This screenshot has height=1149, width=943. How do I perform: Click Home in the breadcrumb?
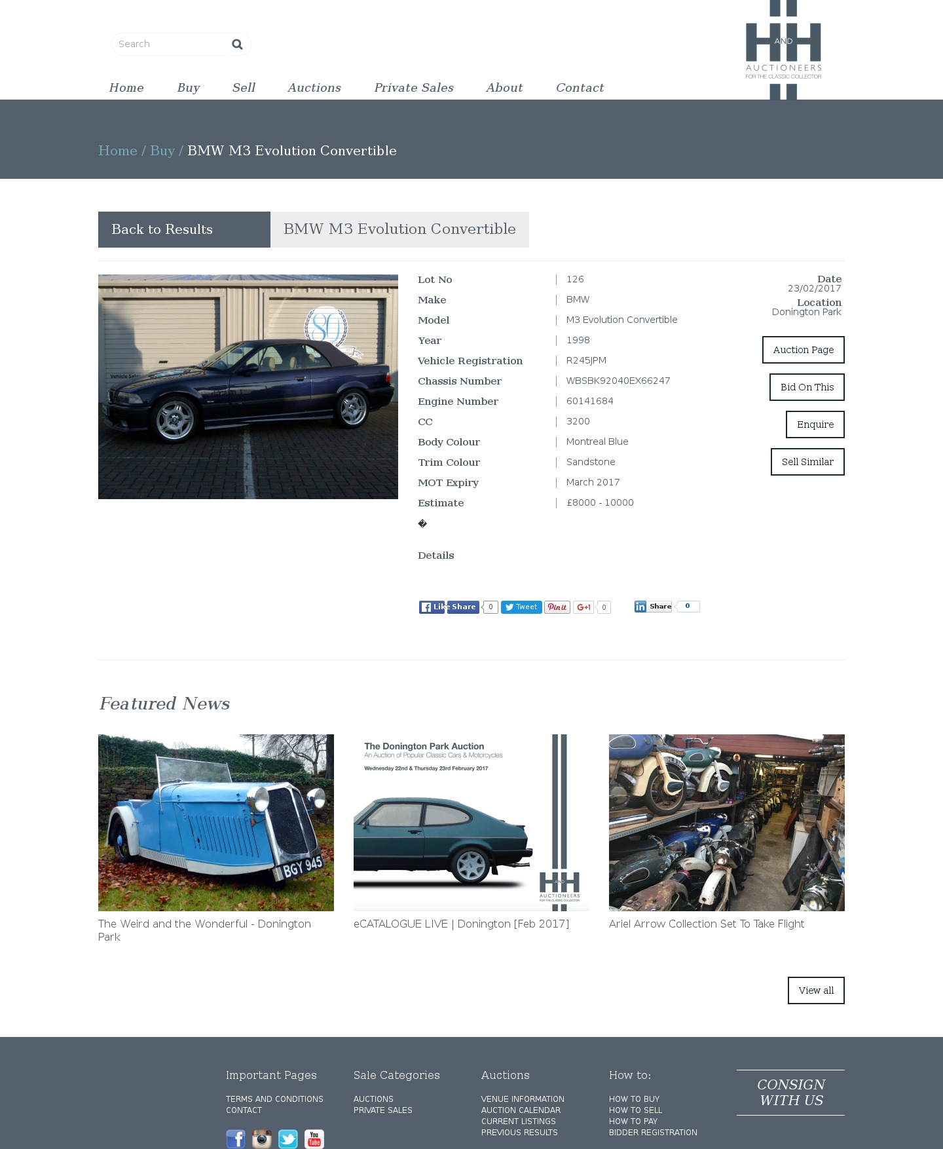(118, 151)
